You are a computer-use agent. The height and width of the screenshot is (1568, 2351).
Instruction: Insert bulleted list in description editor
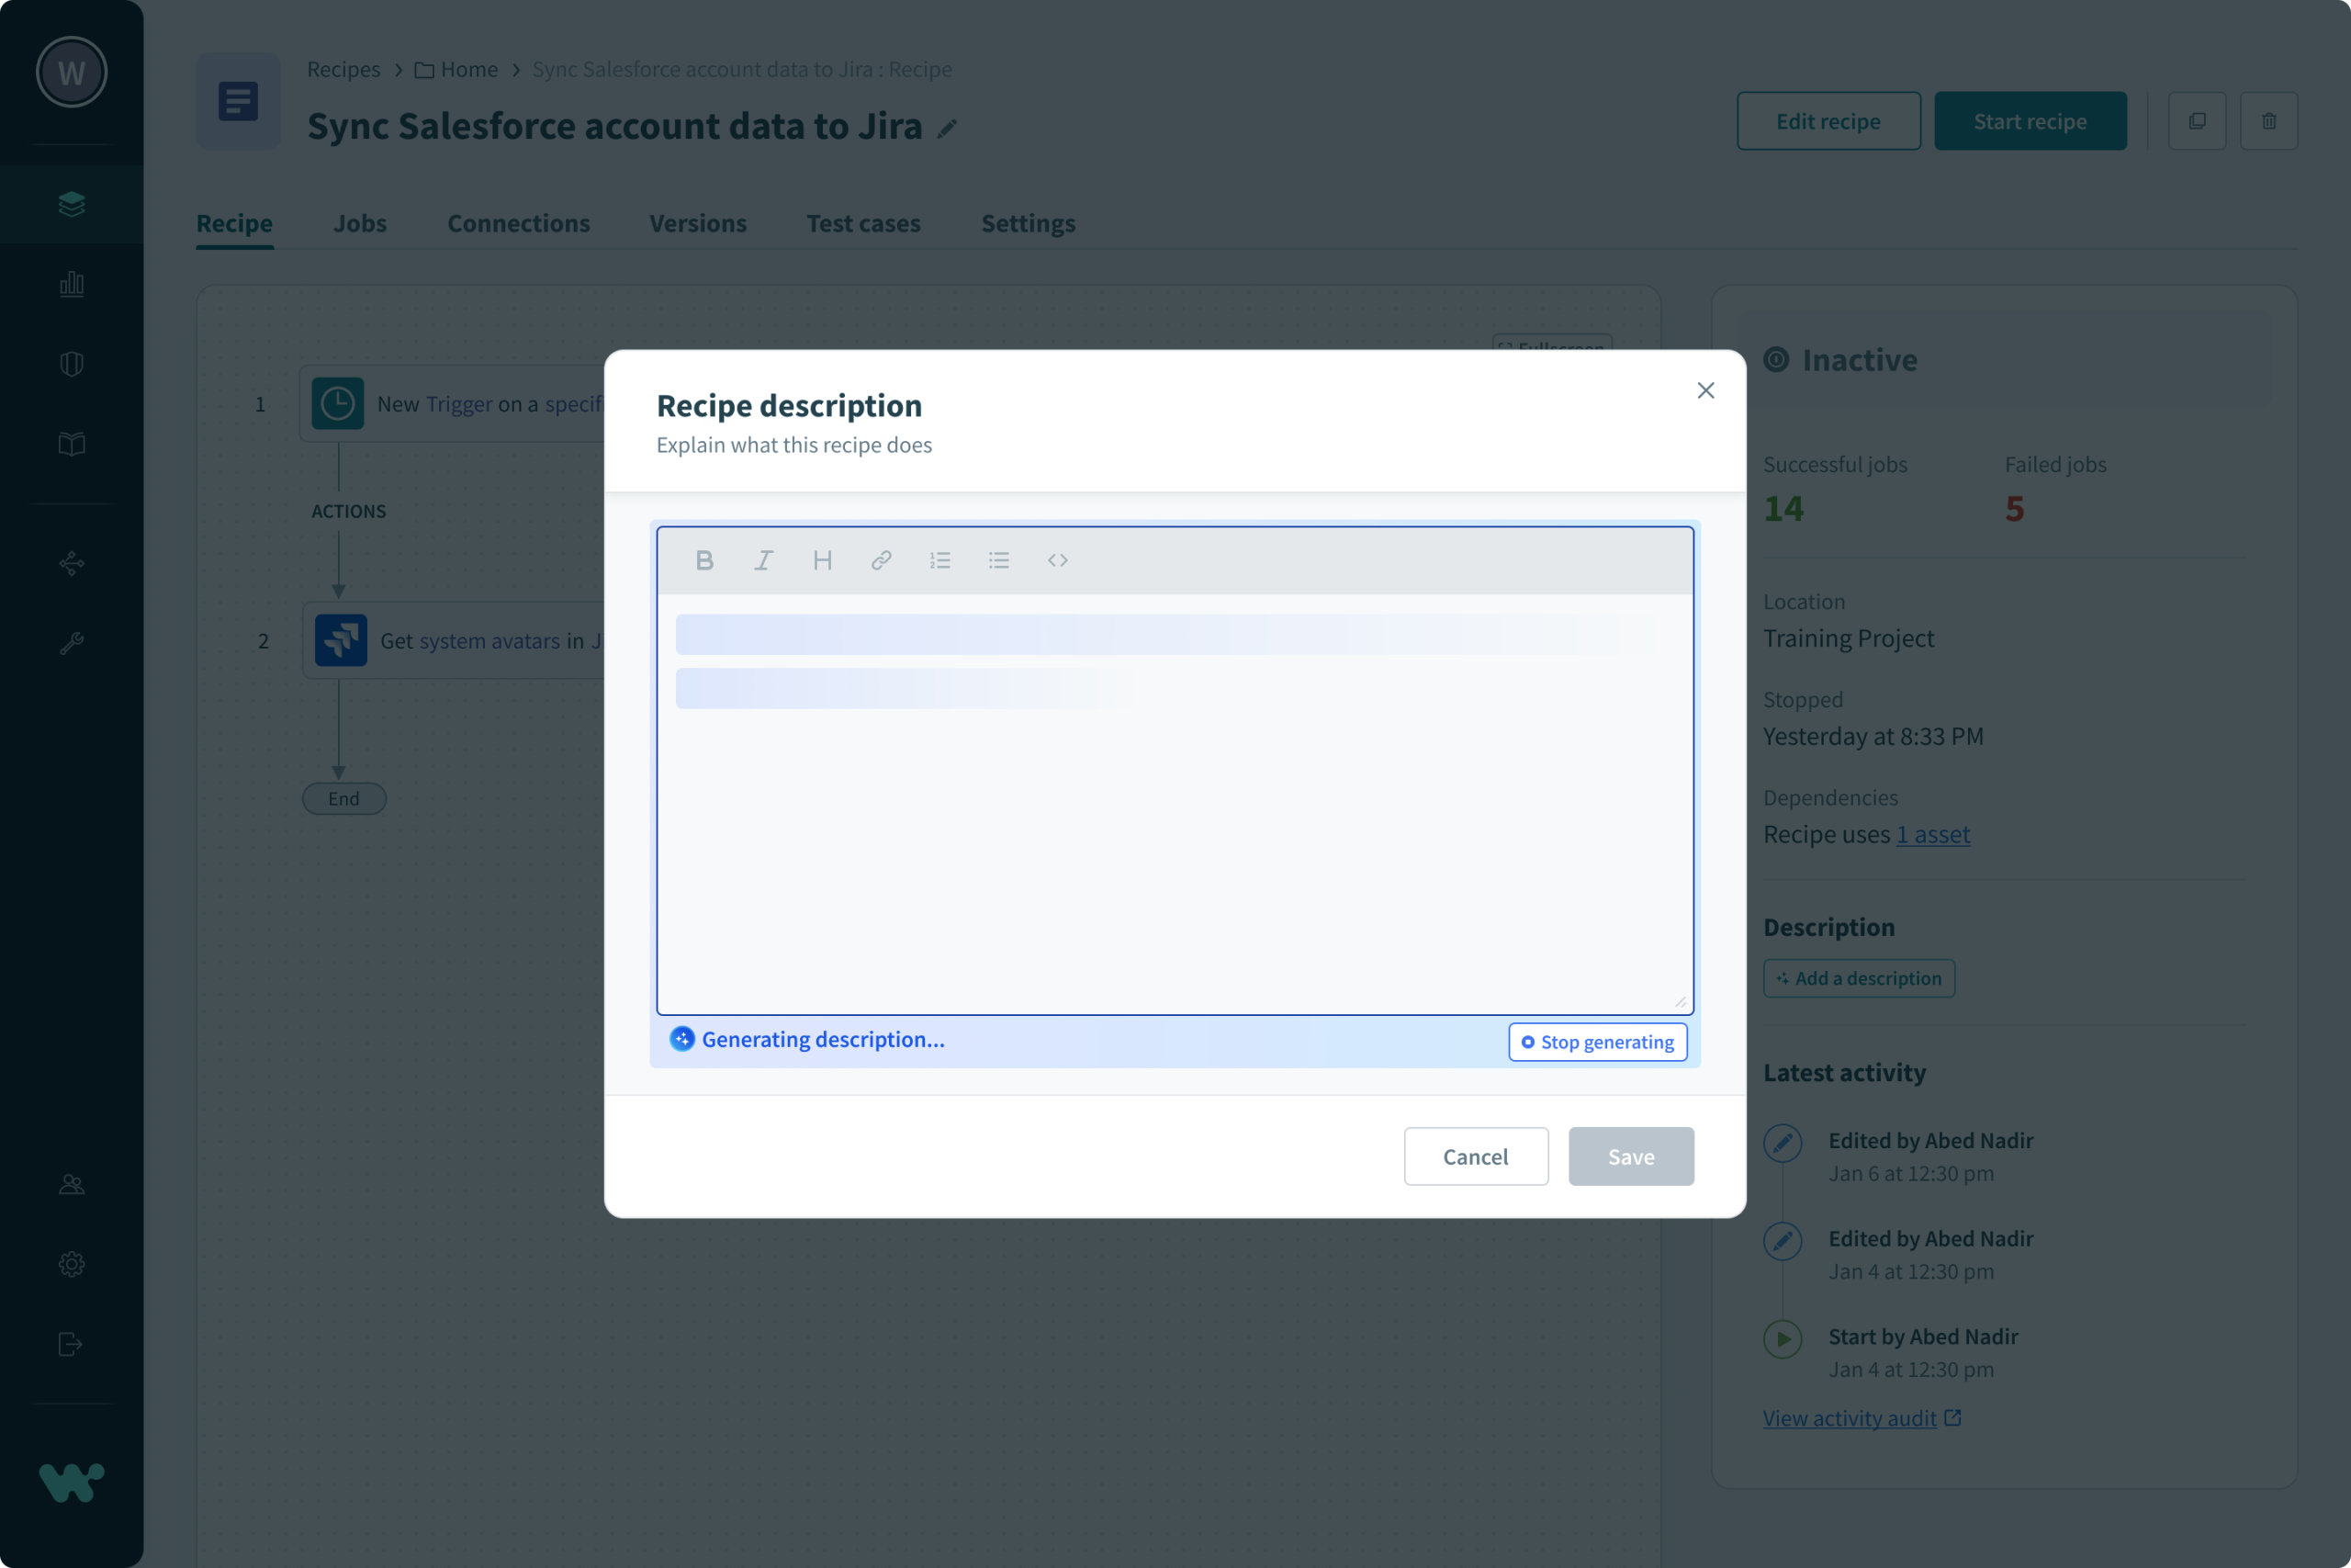pos(998,560)
